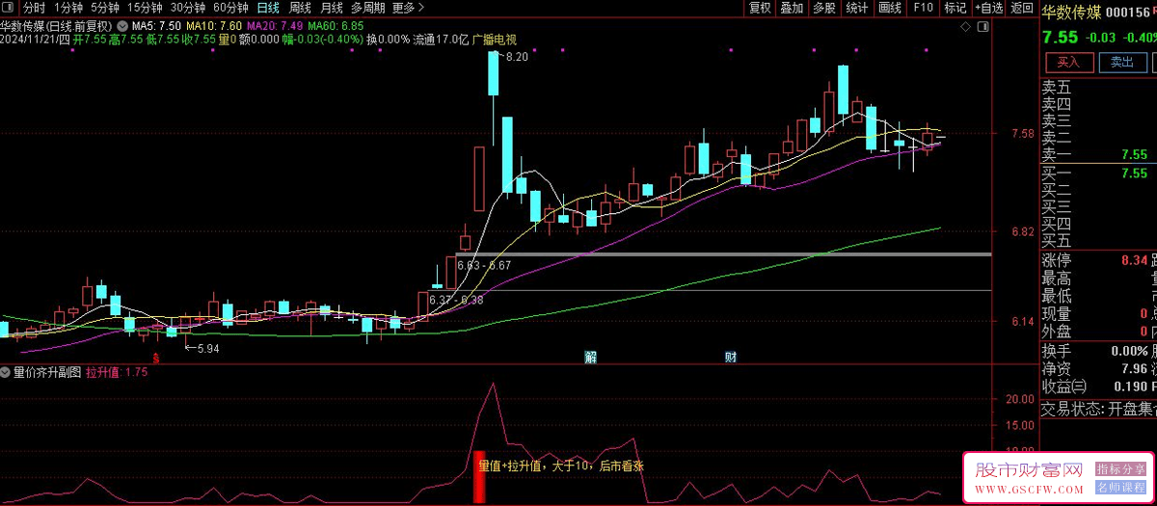Open the 更多 periods dropdown

pos(409,8)
